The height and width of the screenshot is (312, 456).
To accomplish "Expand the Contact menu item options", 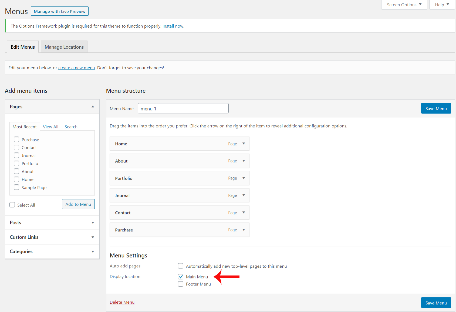I will [244, 213].
